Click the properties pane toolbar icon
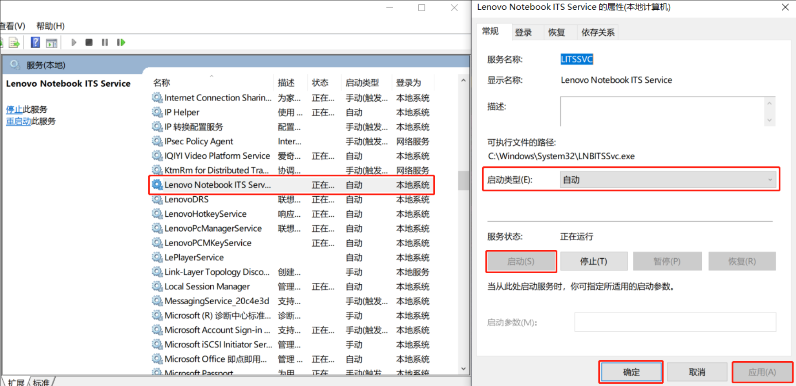The image size is (796, 386). click(x=52, y=43)
